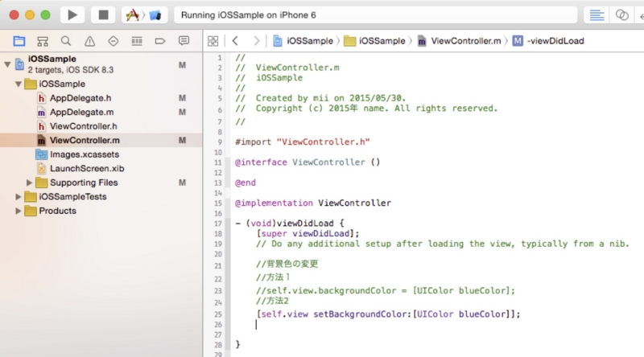Viewport: 644px width, 357px height.
Task: Click '@interface ViewController ()' code line
Action: click(308, 162)
